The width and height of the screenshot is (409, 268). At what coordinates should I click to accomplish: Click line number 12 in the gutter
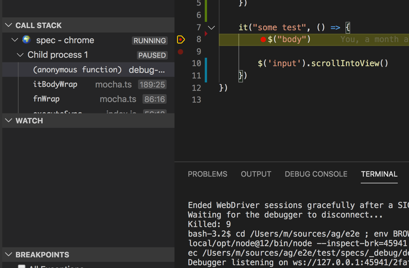pos(196,88)
